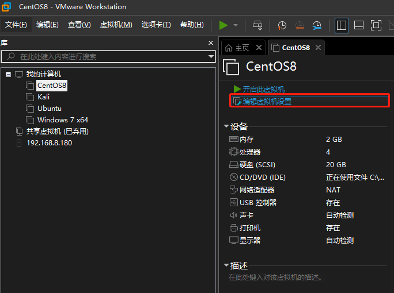
Task: Click the network icon beside 网络适配器
Action: pyautogui.click(x=234, y=190)
